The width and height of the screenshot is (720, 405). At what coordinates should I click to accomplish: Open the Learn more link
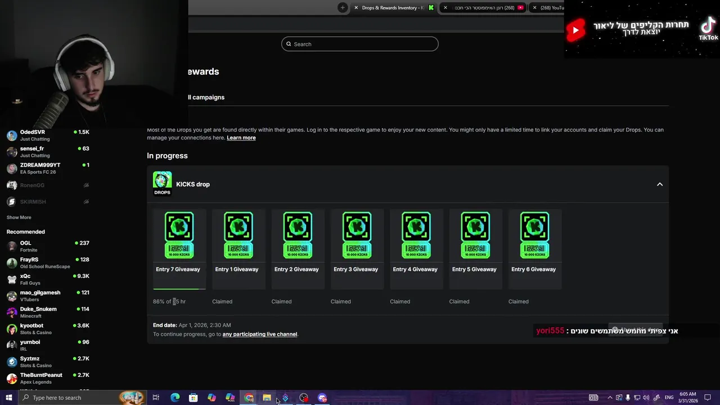[241, 138]
